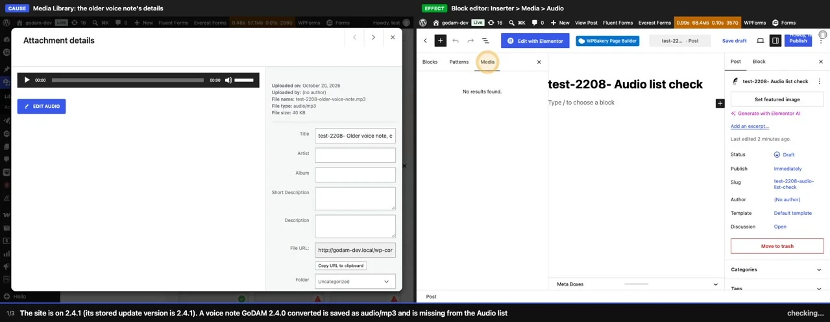Viewport: 830px width, 322px height.
Task: Redo the editor change
Action: [470, 40]
